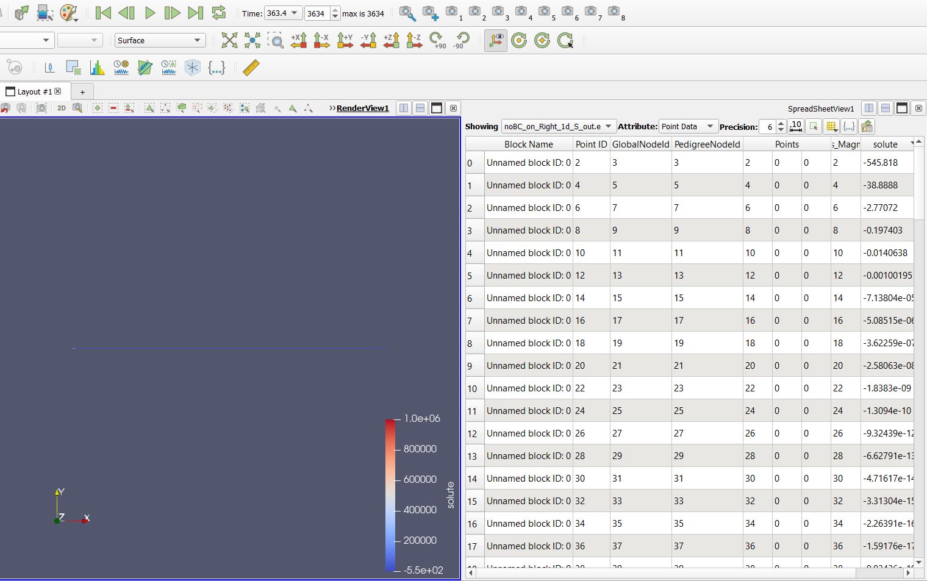The image size is (927, 581).
Task: Change Attribute using the Point Data dropdown
Action: click(x=688, y=126)
